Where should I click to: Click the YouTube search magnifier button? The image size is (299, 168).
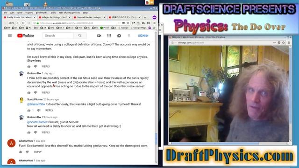[x=80, y=35]
